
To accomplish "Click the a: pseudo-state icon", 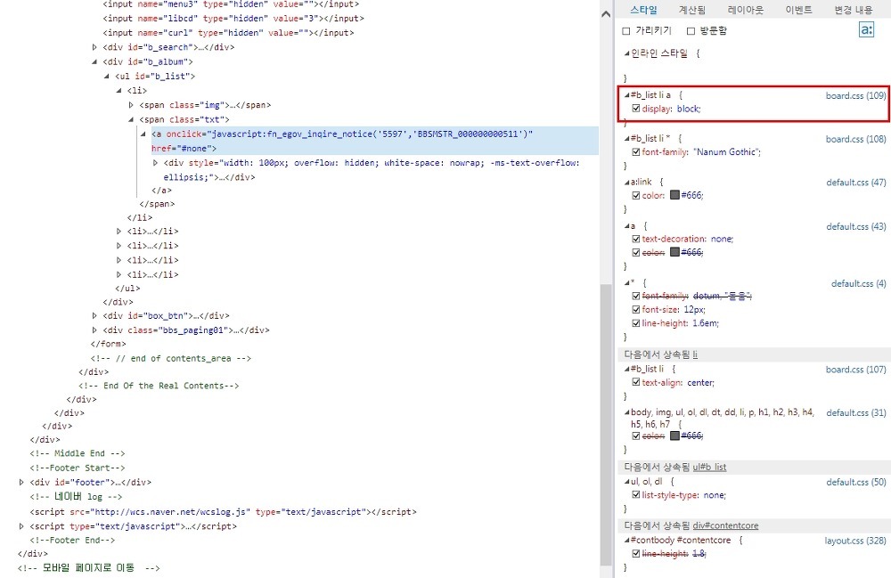I will pos(867,29).
